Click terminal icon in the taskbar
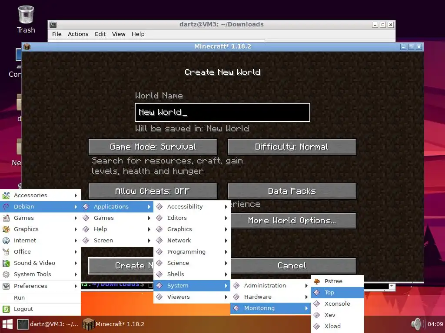 [x=23, y=324]
